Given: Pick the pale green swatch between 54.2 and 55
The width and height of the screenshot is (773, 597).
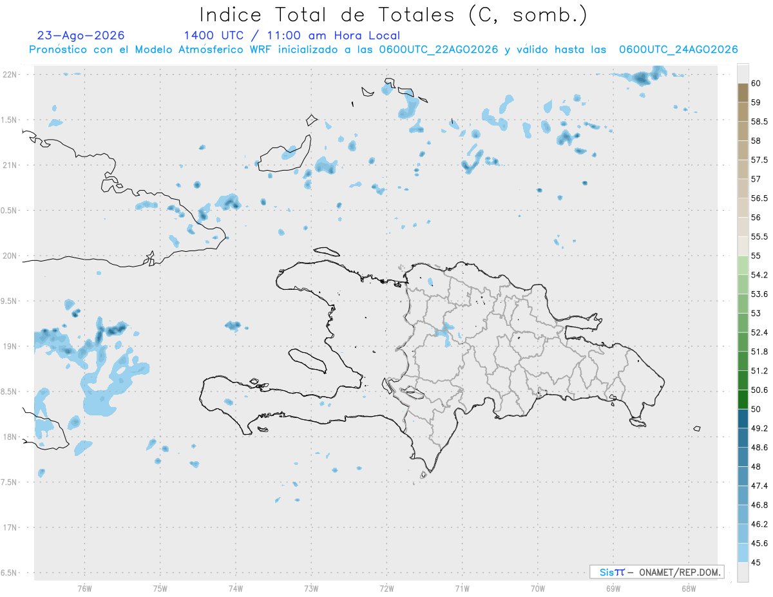Looking at the screenshot, I should 743,265.
